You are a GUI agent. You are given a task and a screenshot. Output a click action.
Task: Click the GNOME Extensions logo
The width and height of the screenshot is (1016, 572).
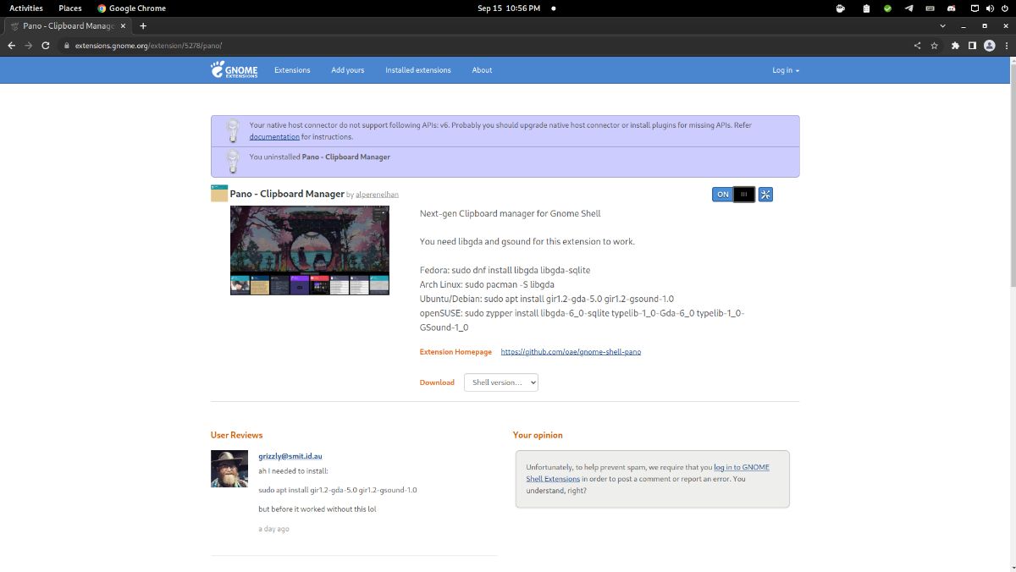click(234, 70)
